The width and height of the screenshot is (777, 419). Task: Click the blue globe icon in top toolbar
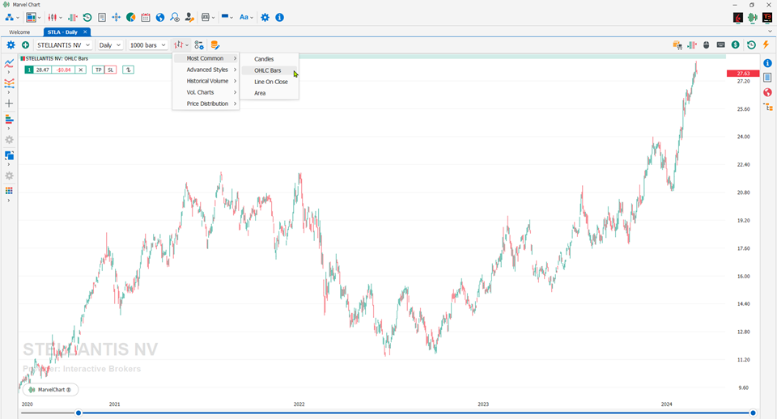[160, 17]
